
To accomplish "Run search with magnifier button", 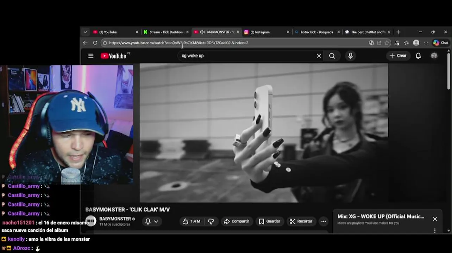I will 332,56.
